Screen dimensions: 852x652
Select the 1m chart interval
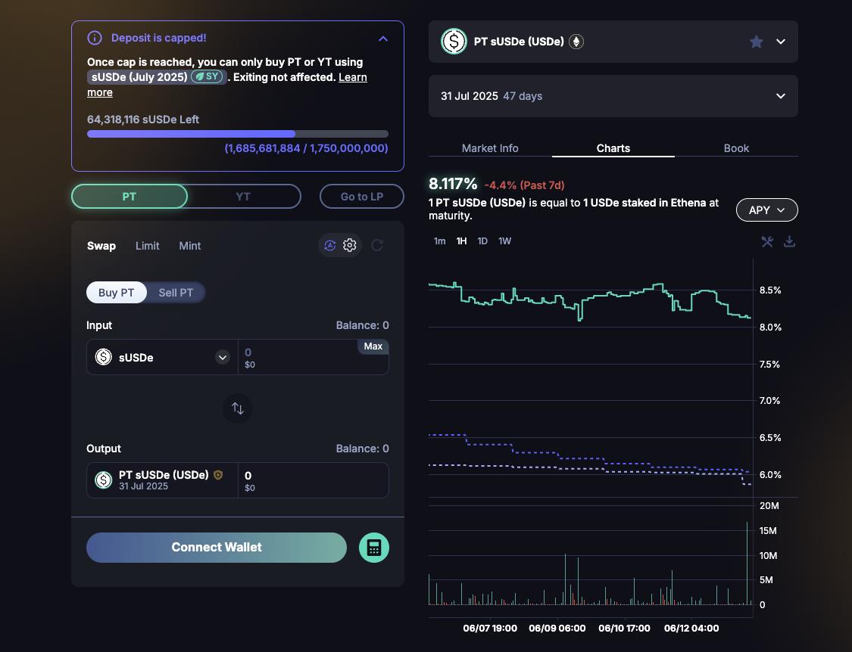(439, 241)
